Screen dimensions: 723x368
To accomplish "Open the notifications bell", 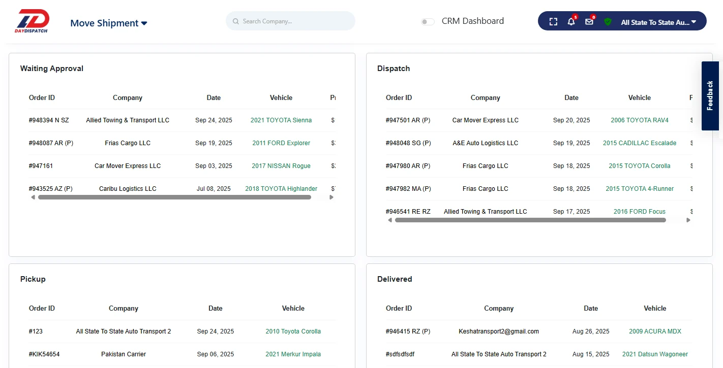I will pos(571,22).
